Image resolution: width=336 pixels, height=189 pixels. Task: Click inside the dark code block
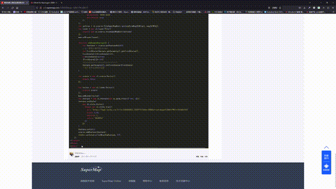[x=139, y=81]
